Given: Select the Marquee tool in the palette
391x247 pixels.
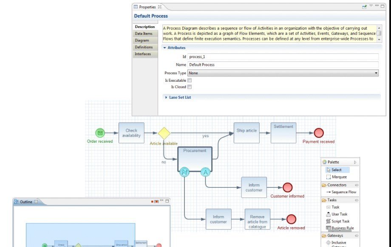Looking at the screenshot, I should click(339, 177).
